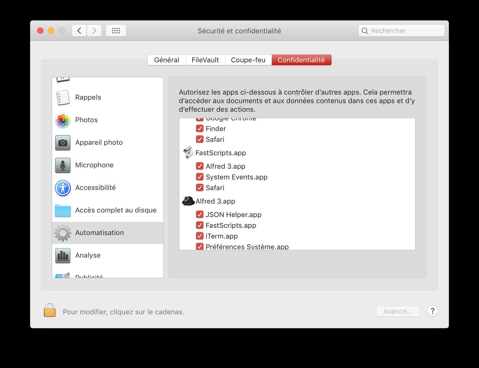Image resolution: width=479 pixels, height=368 pixels.
Task: Select the Microphone icon in sidebar
Action: (63, 165)
